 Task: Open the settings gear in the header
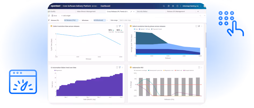173,6
